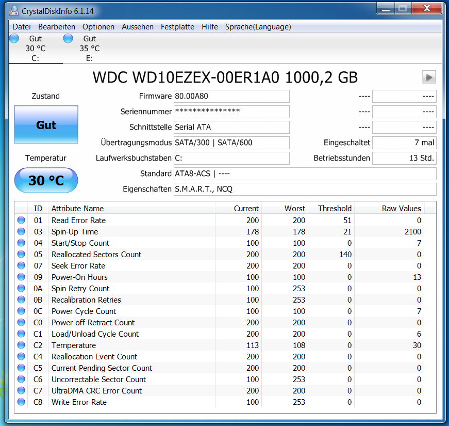
Task: Click status orb of Power-On Hours row
Action: pos(21,277)
